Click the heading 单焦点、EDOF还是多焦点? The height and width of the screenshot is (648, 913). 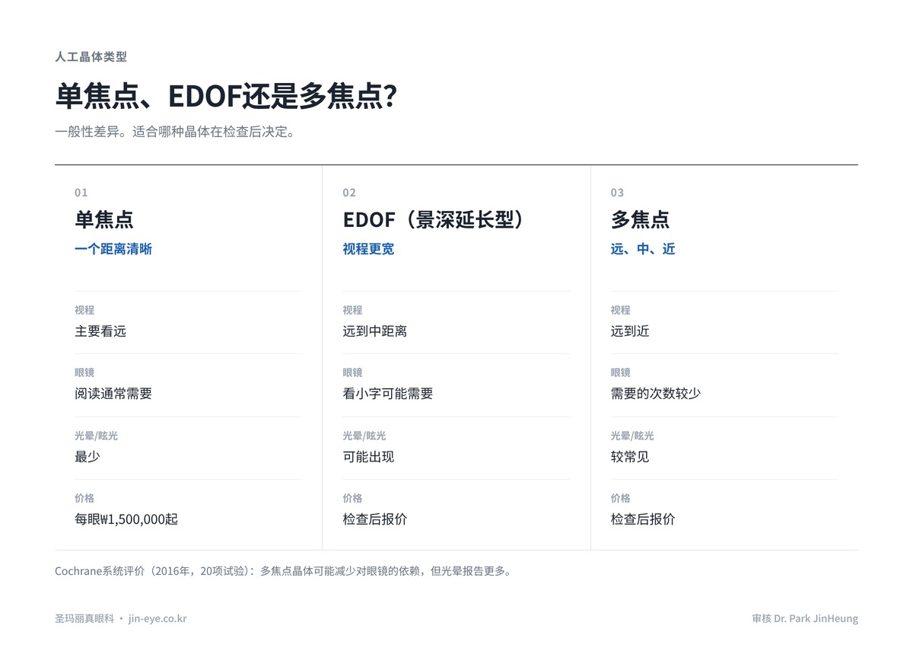click(226, 97)
